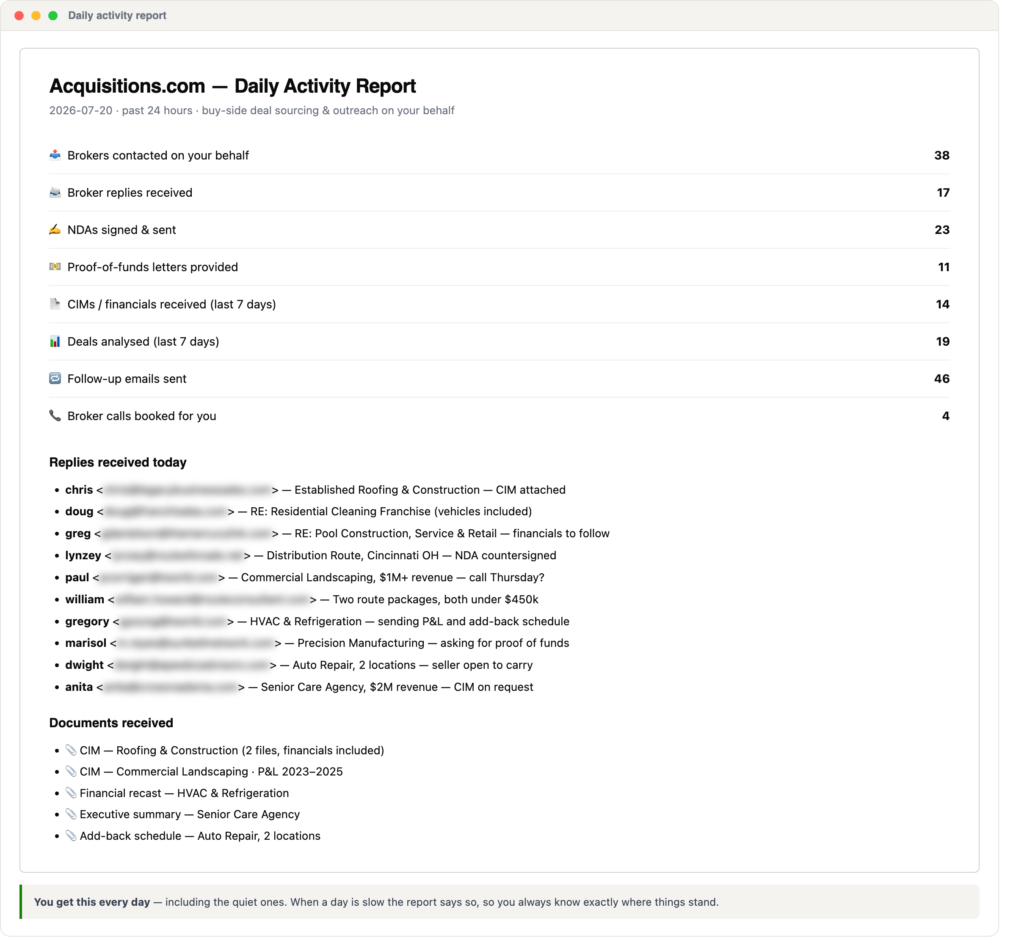The height and width of the screenshot is (943, 1016).
Task: Click the yellow minimize window button
Action: pos(36,16)
